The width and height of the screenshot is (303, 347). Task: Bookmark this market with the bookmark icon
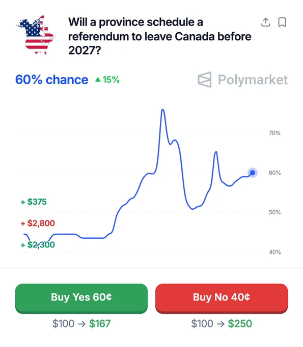tap(282, 22)
